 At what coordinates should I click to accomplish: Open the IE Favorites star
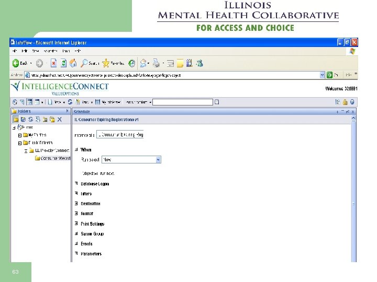pos(113,63)
